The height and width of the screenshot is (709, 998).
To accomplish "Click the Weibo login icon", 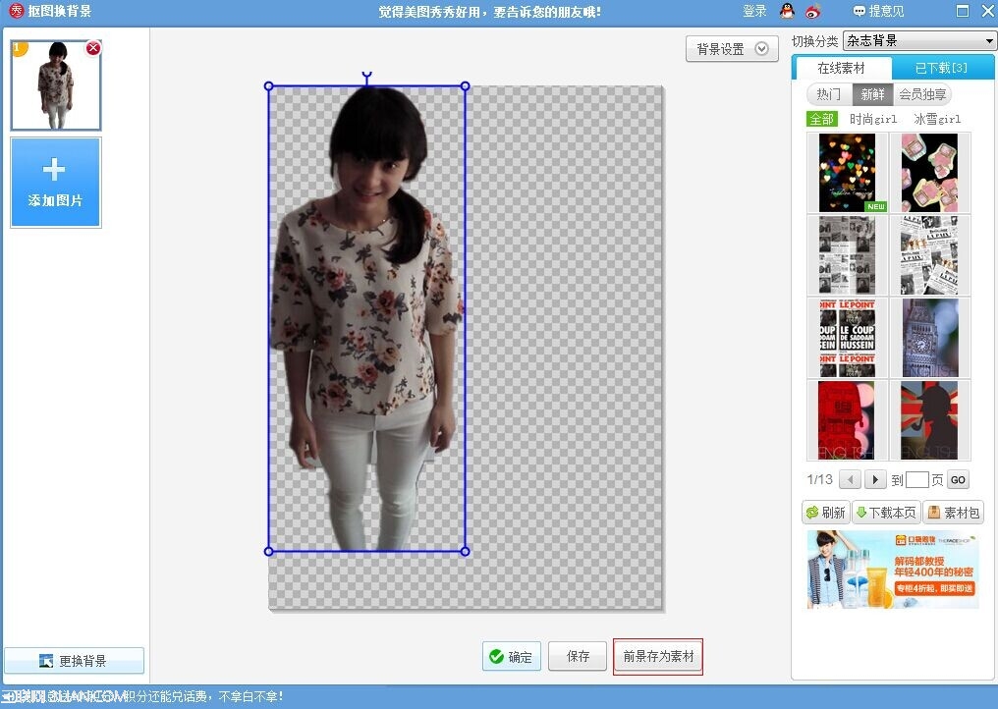I will click(x=813, y=11).
